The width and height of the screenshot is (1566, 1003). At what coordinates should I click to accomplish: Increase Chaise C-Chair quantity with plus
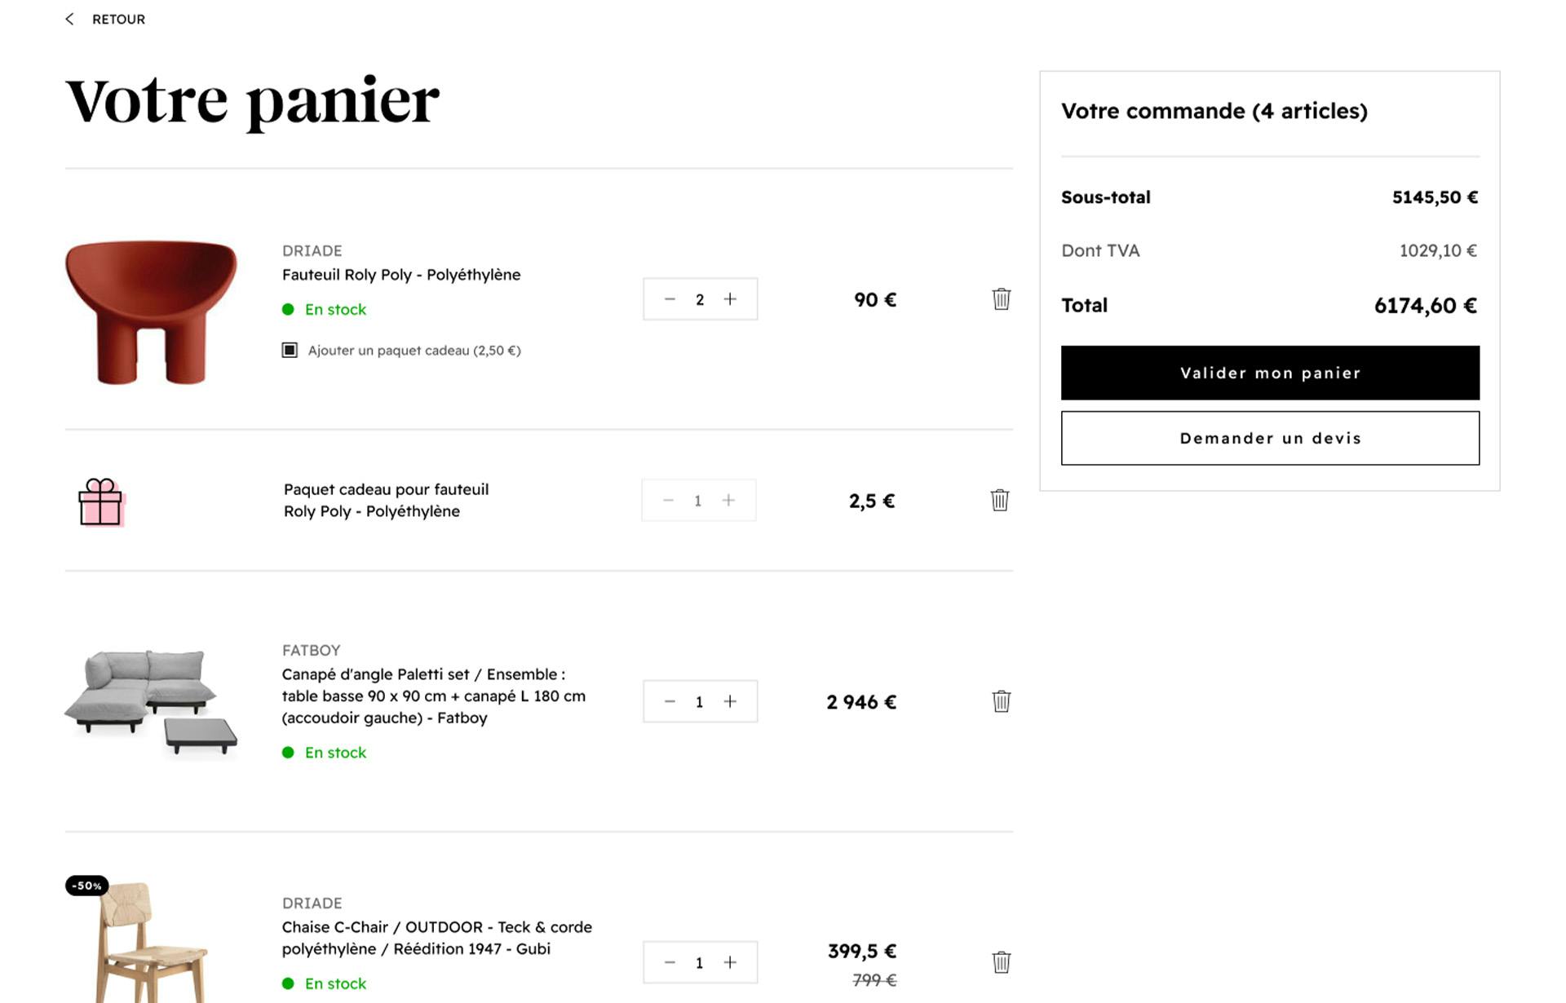coord(730,962)
